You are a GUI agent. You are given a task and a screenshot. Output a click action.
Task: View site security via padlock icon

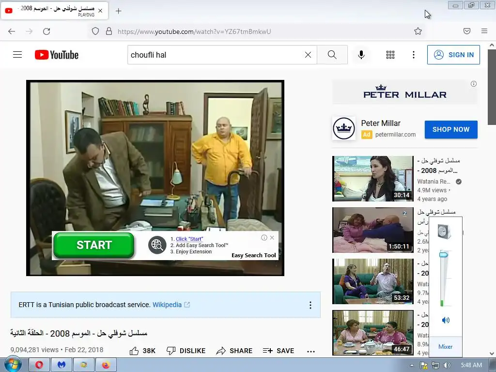109,31
